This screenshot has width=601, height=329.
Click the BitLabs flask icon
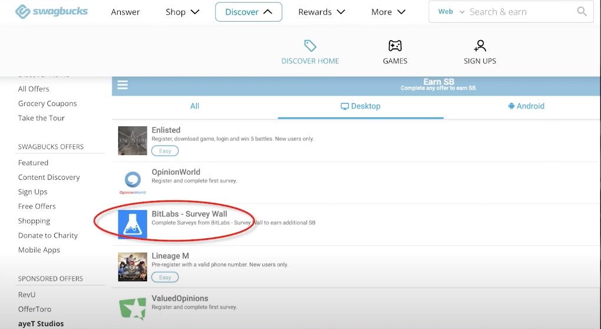pos(133,225)
